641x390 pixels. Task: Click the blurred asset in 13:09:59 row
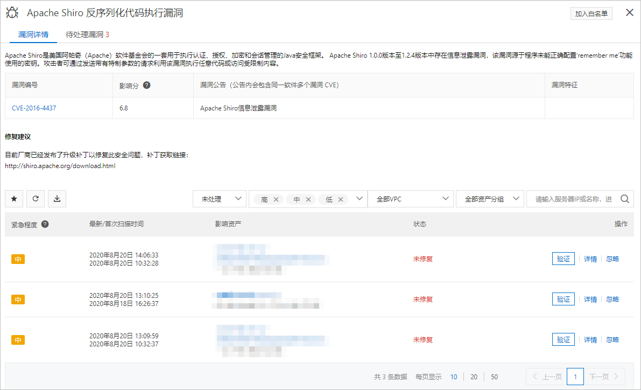[272, 340]
